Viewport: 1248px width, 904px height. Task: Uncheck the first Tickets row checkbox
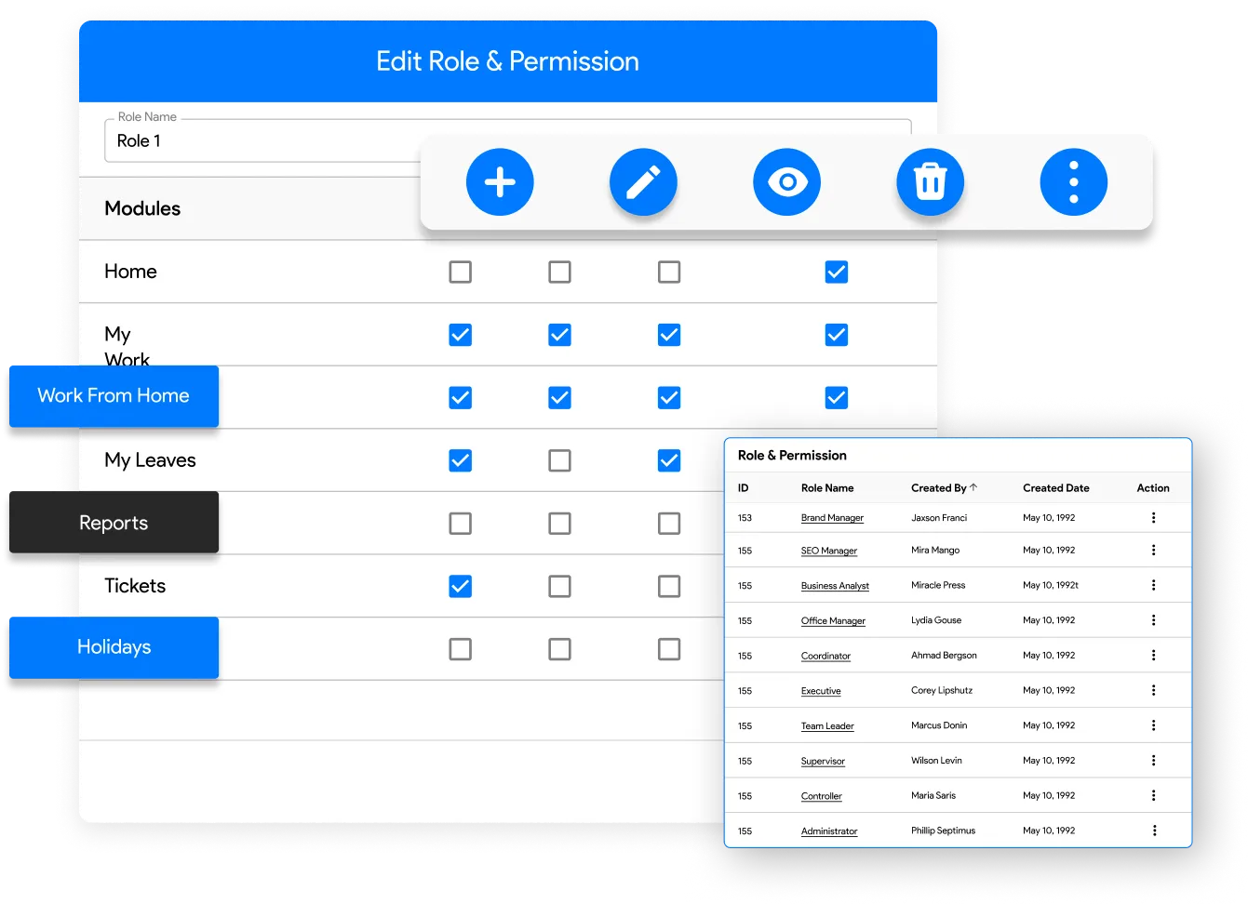click(460, 586)
